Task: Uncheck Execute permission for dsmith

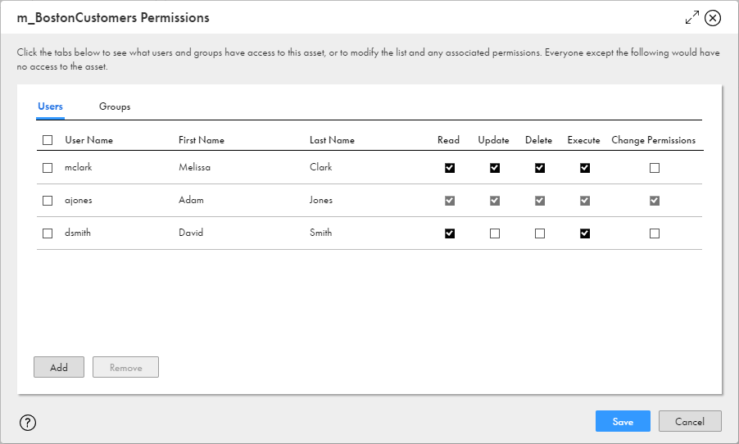Action: coord(585,233)
